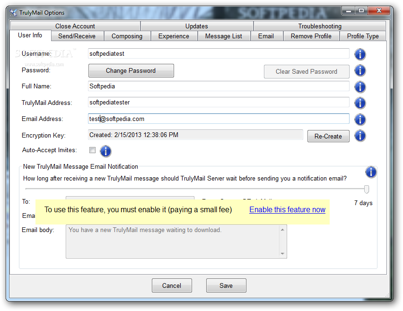Maximize the TrulyMail Options window

pos(361,10)
